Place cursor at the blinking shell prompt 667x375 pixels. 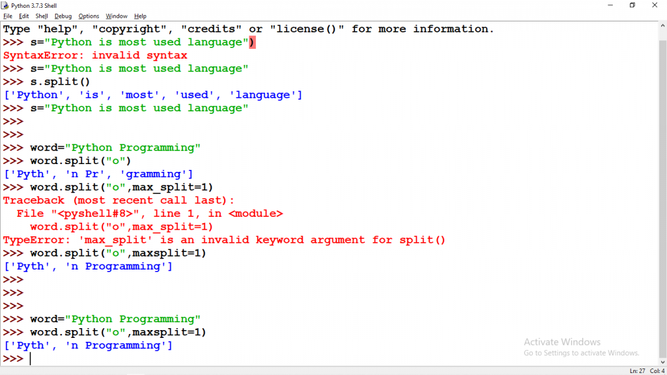(x=31, y=358)
